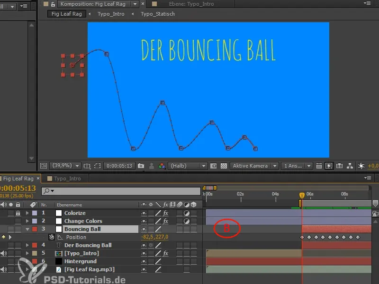Open the Ebene: Typo_Intro viewer tab

(191, 4)
